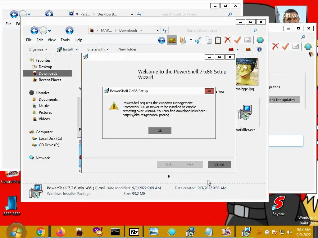Launch Firefox from taskbar
Image resolution: width=318 pixels, height=238 pixels.
[x=61, y=232]
